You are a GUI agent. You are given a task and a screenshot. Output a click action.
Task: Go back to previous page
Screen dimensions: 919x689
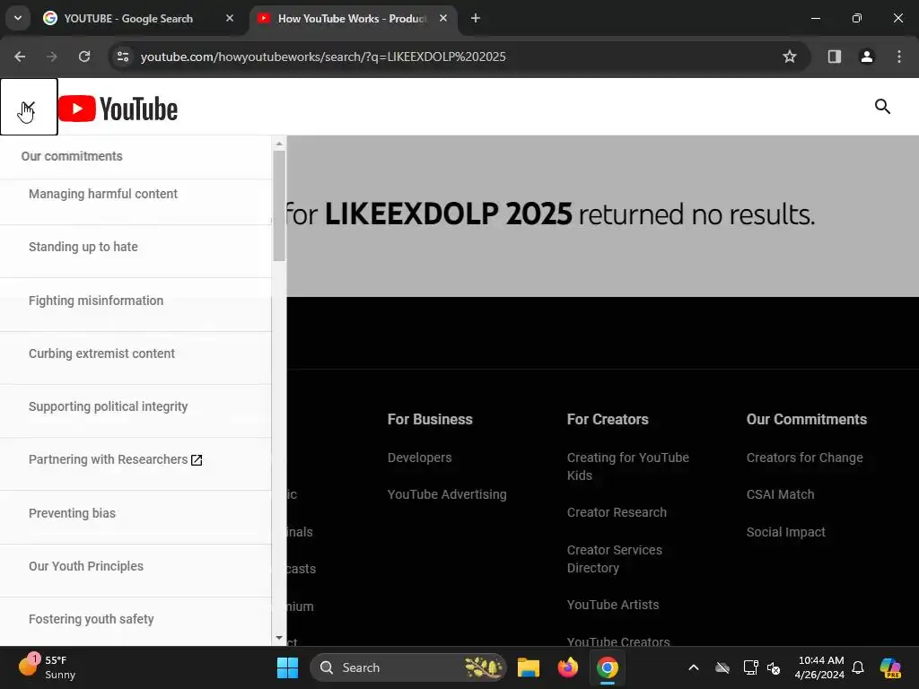(x=20, y=57)
